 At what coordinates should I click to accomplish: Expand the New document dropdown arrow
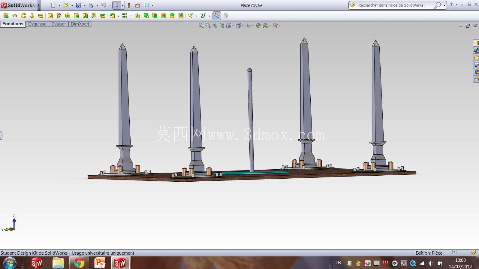pos(59,5)
